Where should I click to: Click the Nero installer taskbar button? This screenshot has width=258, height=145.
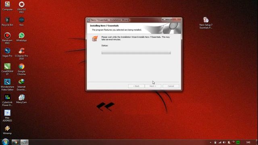tap(24, 142)
